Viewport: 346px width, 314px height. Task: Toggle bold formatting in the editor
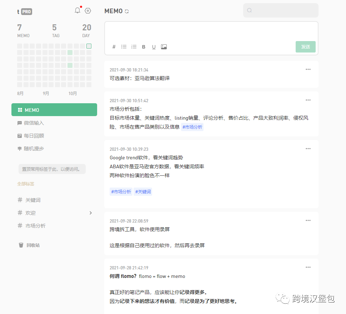(144, 47)
